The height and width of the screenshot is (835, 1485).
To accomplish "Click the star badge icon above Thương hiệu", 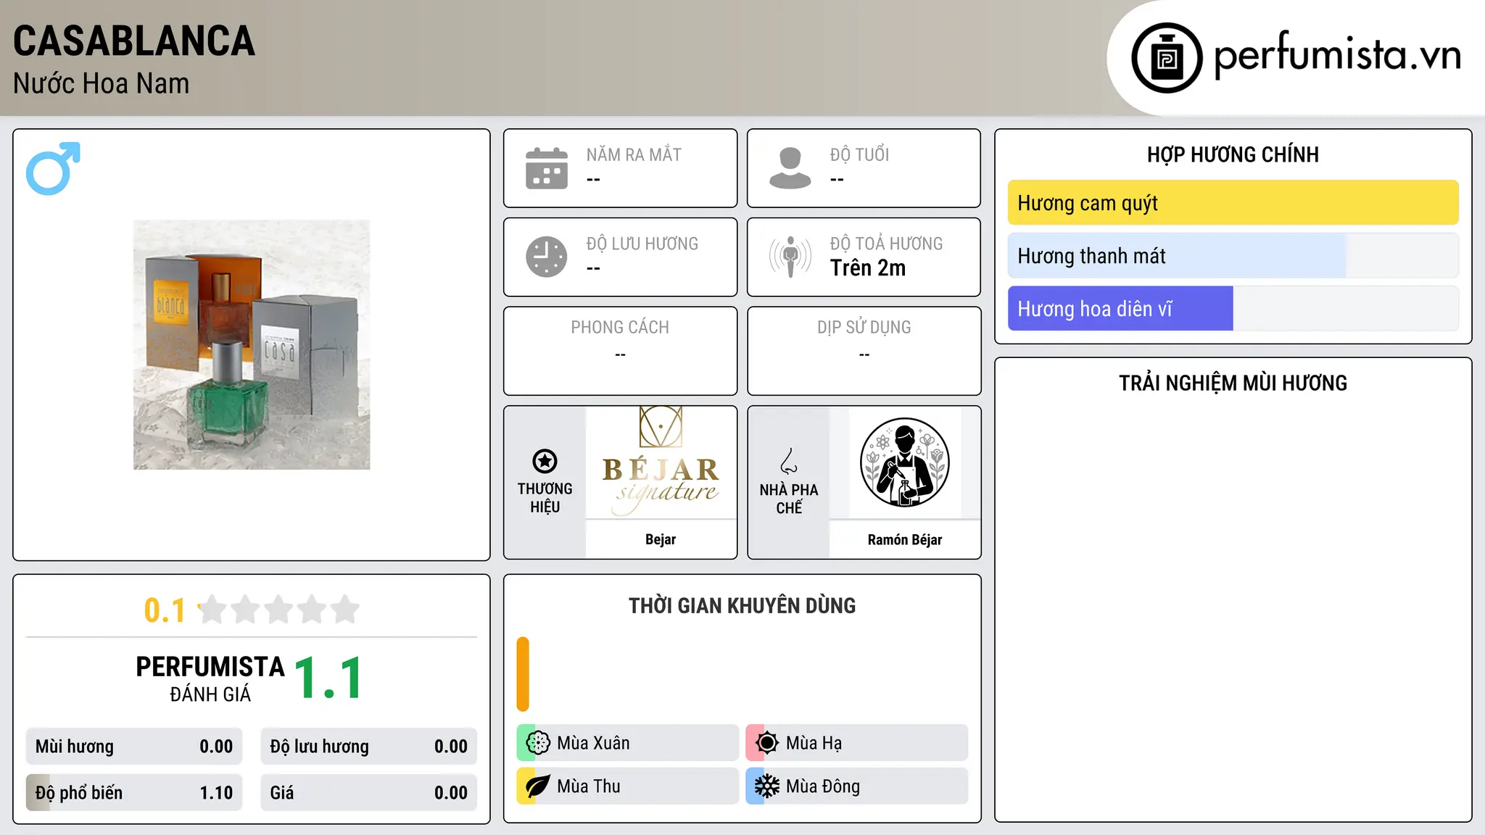I will point(545,461).
